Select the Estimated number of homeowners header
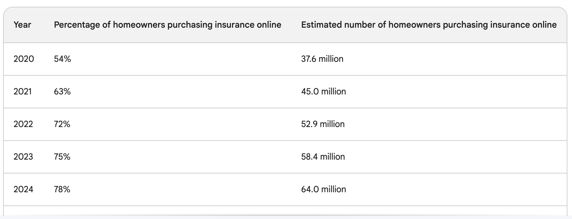This screenshot has width=572, height=219. [429, 25]
